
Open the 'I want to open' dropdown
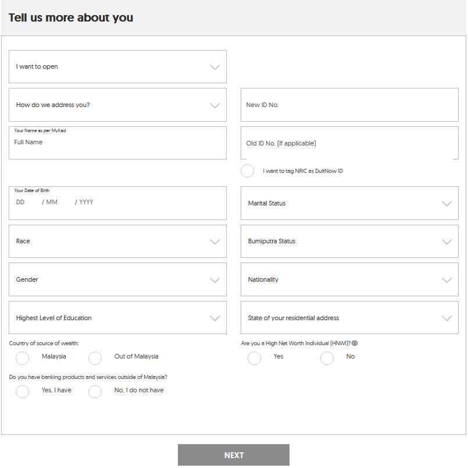pos(117,67)
